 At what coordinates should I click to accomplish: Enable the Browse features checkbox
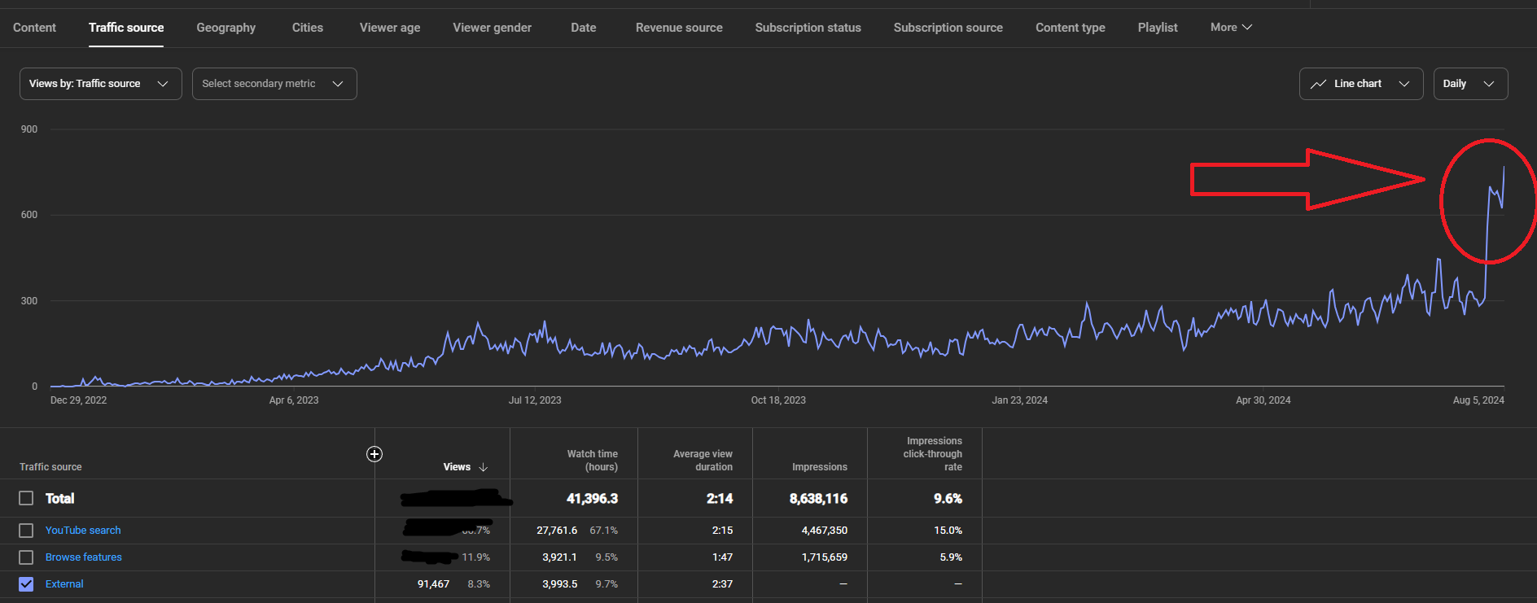tap(26, 557)
